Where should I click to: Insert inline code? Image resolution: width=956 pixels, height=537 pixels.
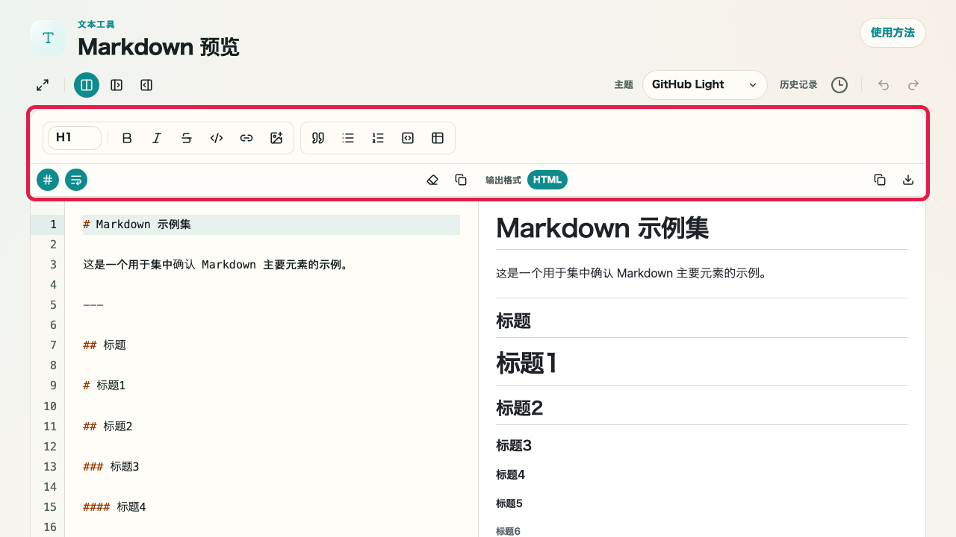pos(217,138)
